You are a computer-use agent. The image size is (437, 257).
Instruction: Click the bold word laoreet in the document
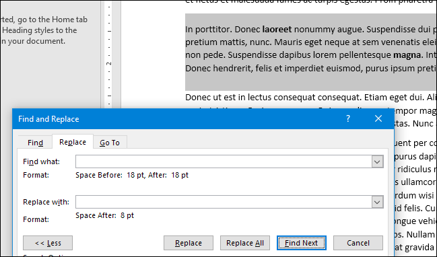[x=277, y=29]
